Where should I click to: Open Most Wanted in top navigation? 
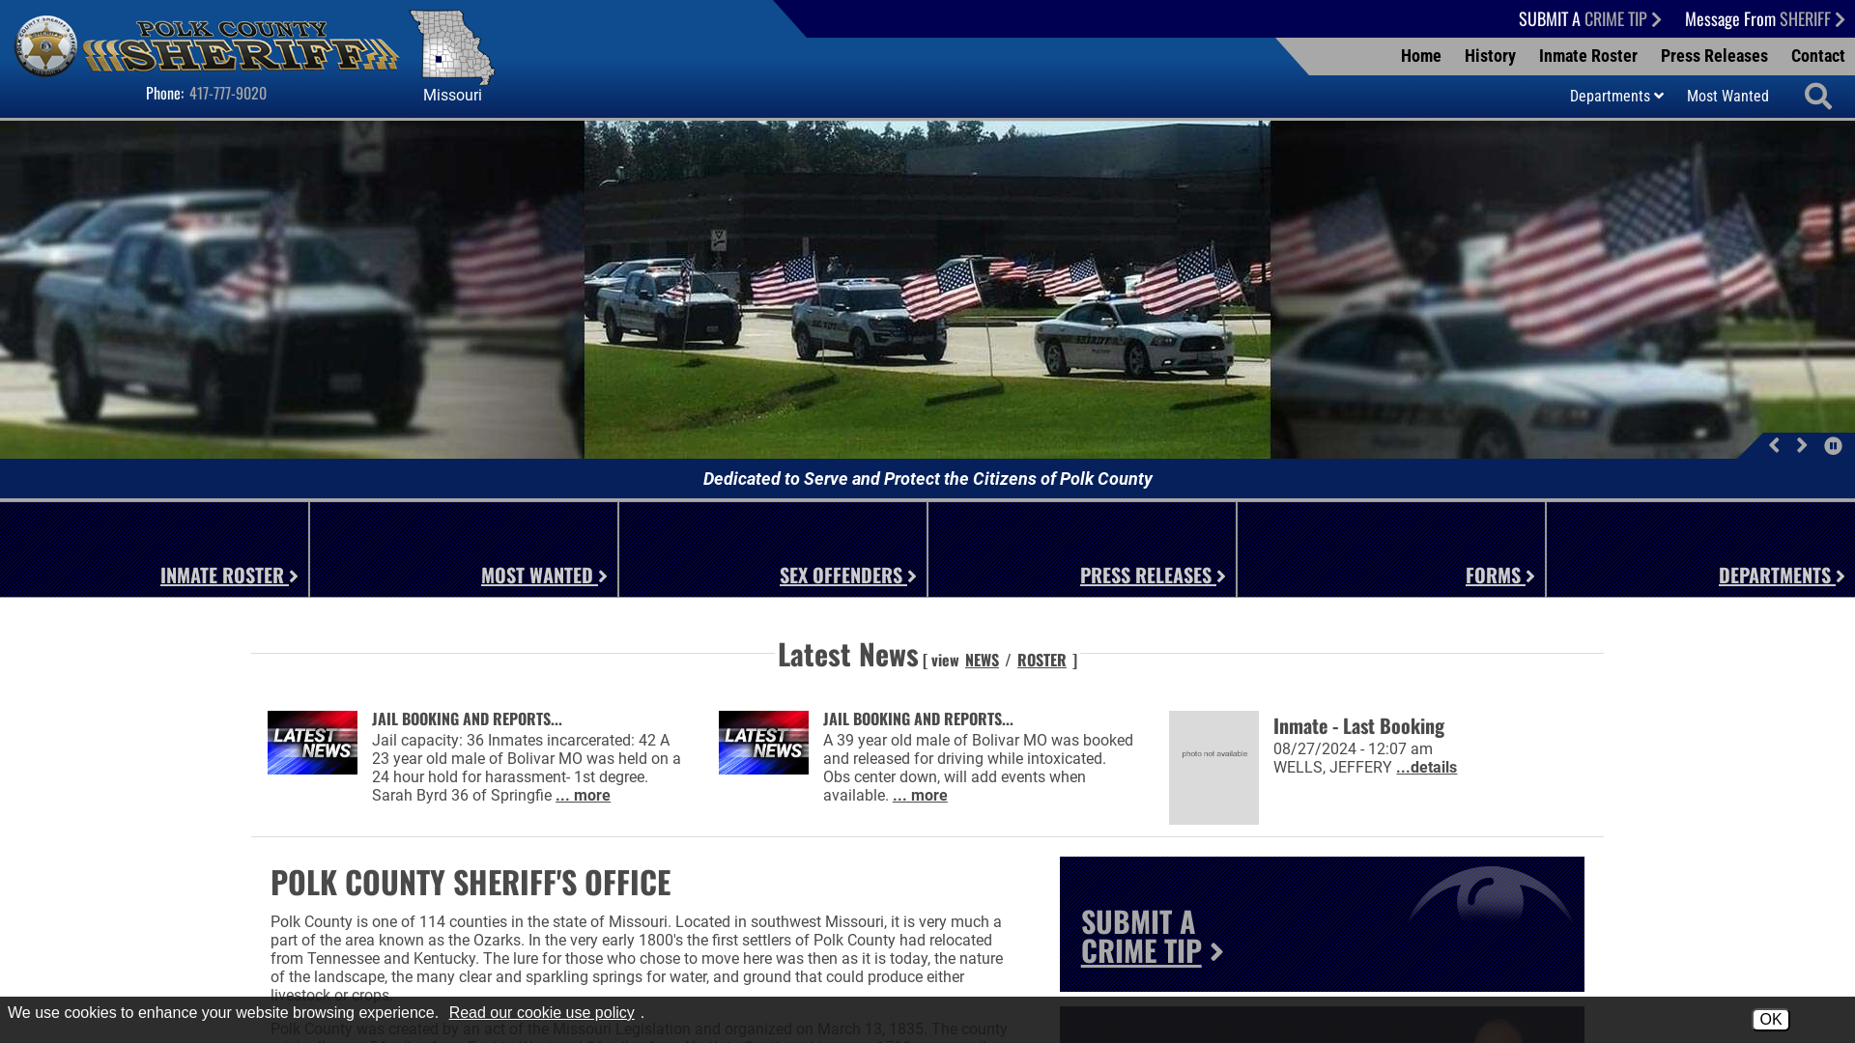pos(1727,96)
